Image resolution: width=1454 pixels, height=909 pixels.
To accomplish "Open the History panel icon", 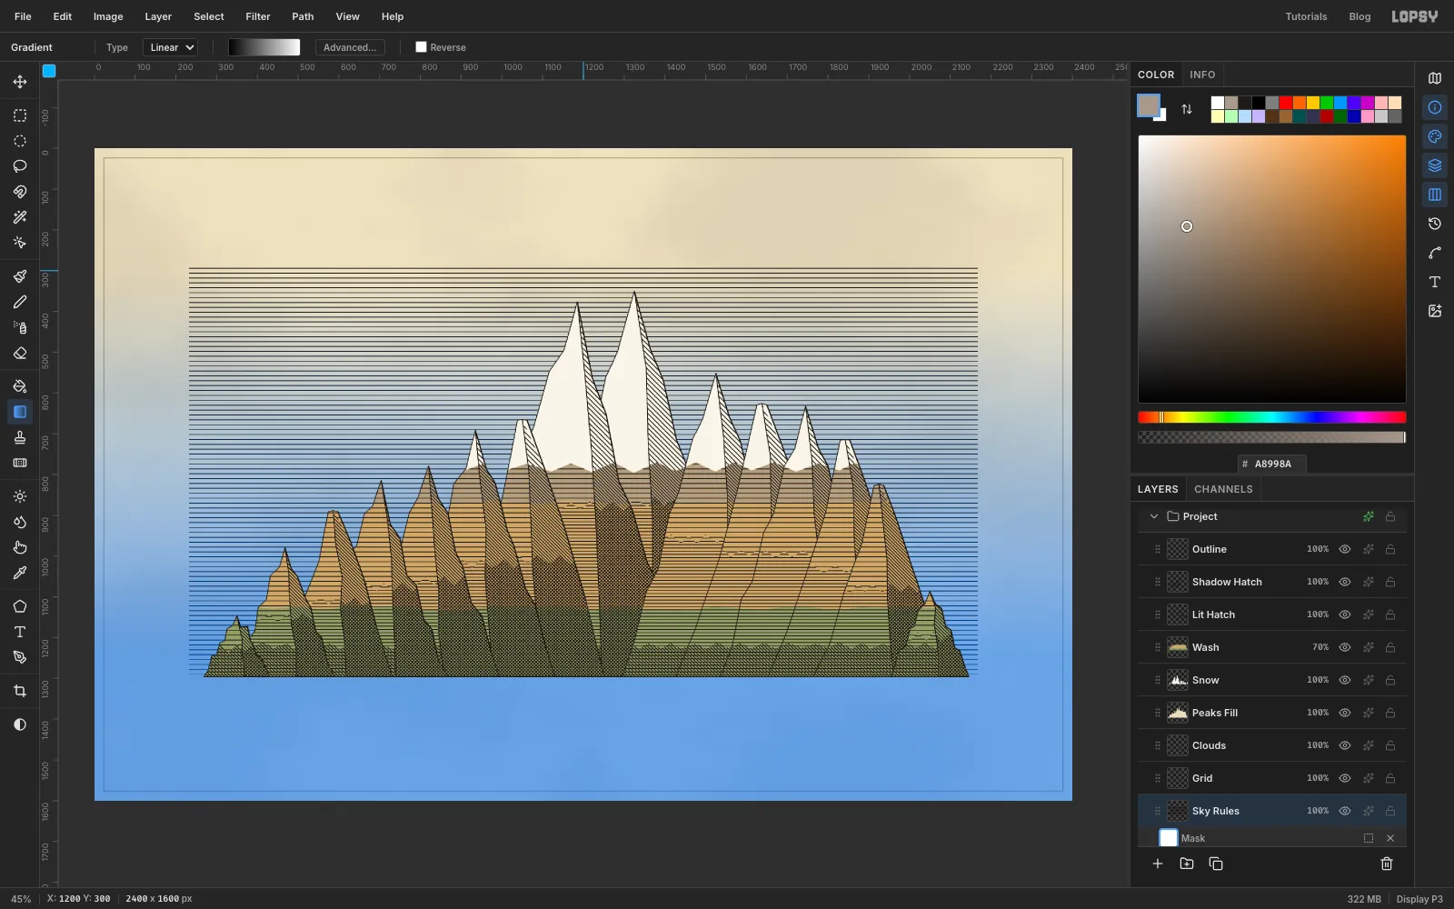I will pos(1435,224).
